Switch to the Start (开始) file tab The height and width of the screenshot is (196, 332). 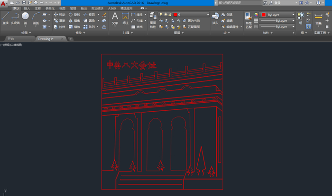(11, 39)
